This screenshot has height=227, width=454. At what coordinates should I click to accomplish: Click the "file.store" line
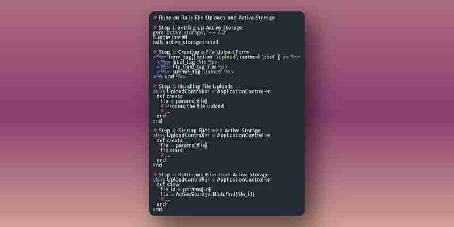pos(172,150)
